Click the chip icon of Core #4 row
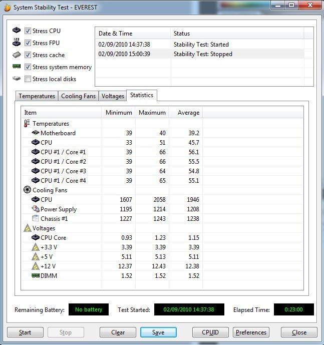The width and height of the screenshot is (324, 345). pos(36,180)
